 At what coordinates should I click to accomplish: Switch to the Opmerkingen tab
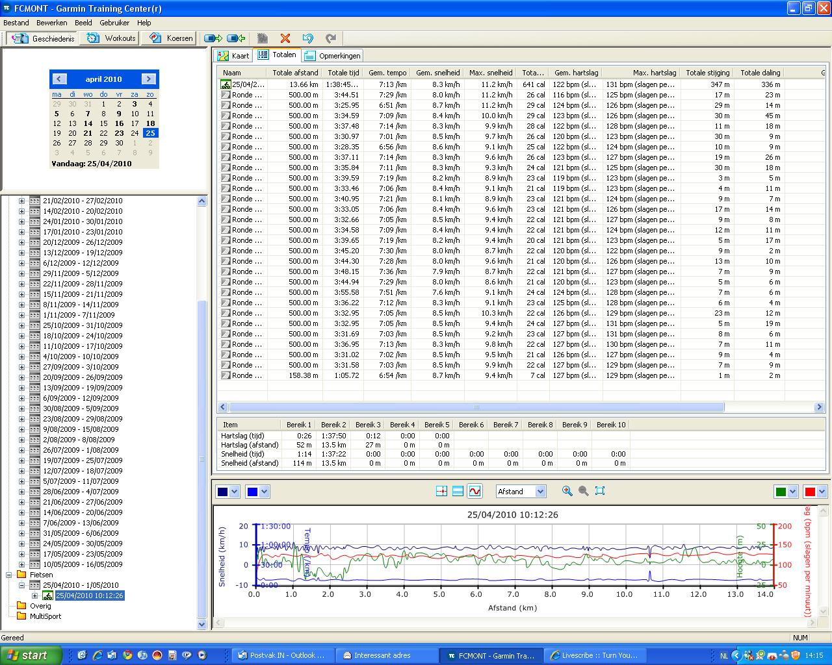pyautogui.click(x=333, y=56)
